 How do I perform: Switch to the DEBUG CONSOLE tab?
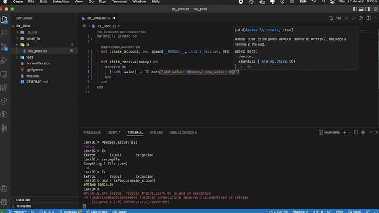[x=183, y=133]
